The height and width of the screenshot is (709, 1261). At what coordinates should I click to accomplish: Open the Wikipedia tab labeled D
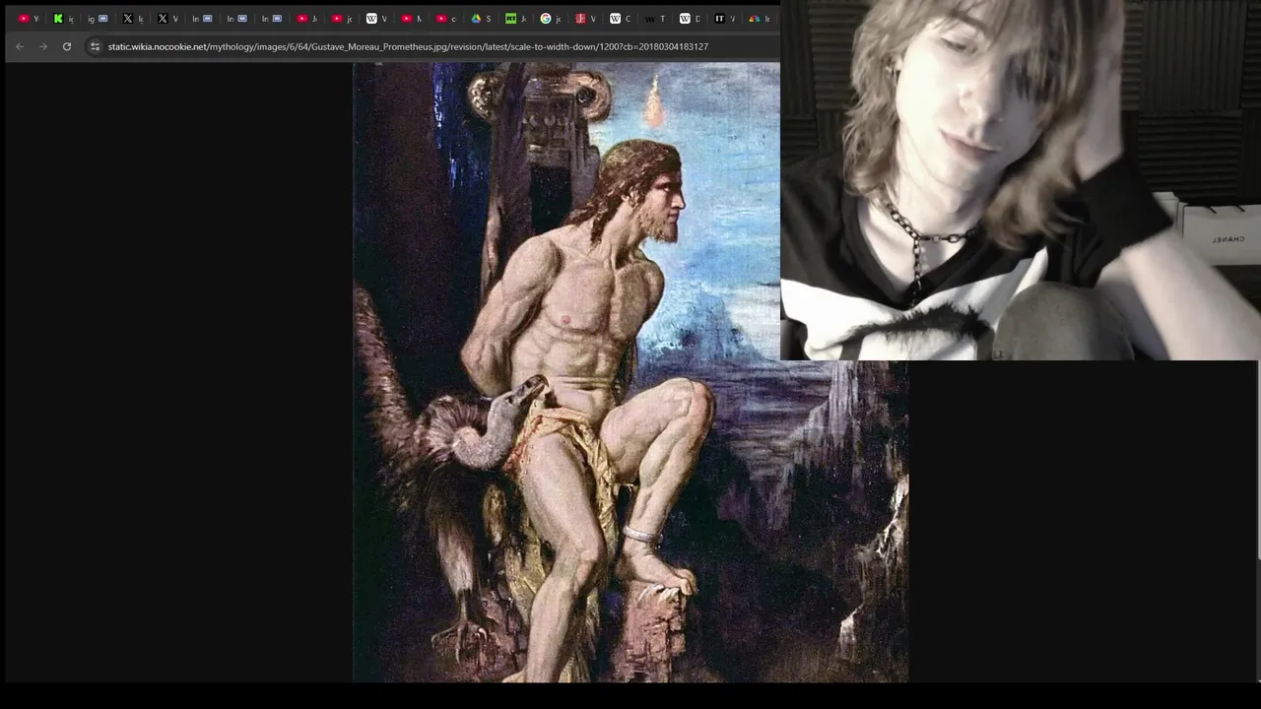tap(690, 19)
